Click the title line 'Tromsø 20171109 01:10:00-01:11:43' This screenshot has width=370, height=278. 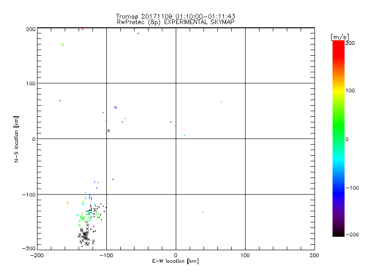pyautogui.click(x=175, y=16)
